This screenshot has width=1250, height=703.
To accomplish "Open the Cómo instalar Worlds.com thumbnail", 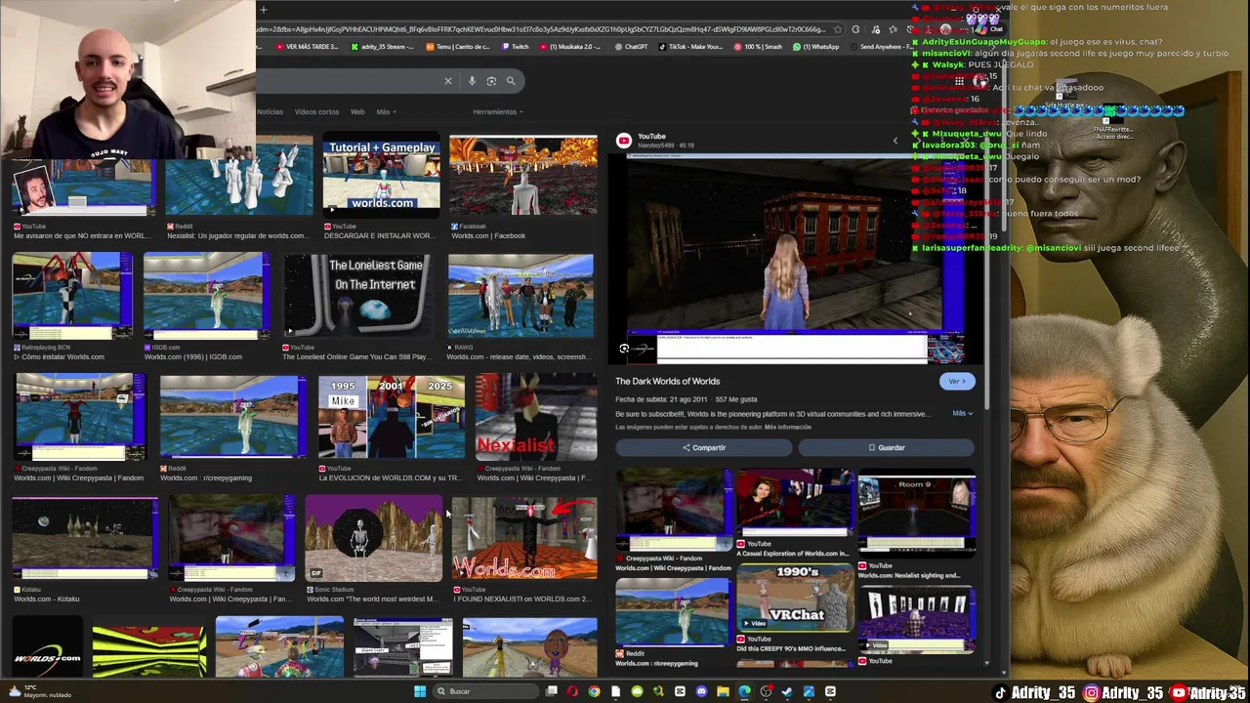I will [72, 297].
